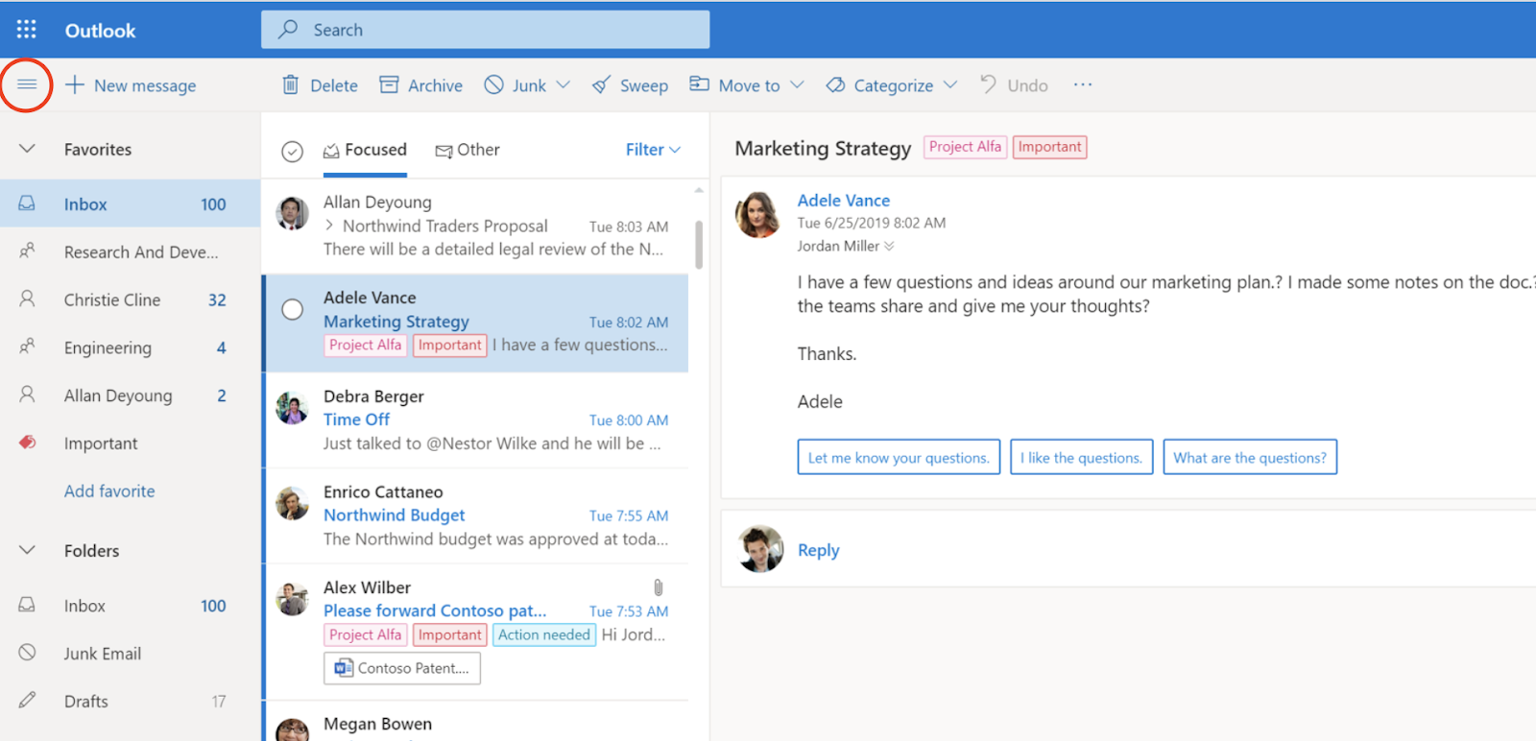Click the Add favorite link
The height and width of the screenshot is (741, 1536).
109,490
